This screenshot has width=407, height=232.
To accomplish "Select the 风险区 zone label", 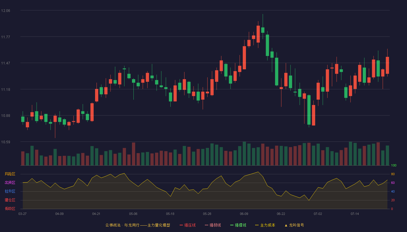I will [10, 174].
